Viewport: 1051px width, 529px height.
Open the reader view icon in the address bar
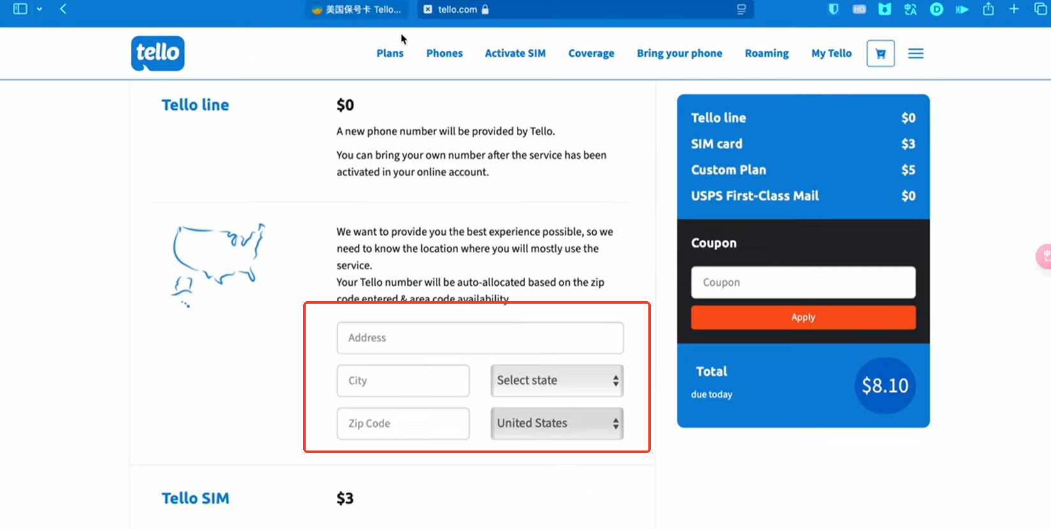pos(741,10)
